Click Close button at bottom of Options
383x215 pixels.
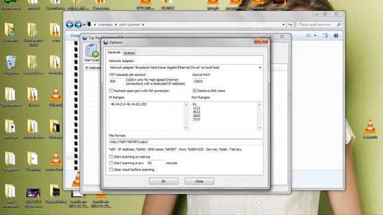199,181
